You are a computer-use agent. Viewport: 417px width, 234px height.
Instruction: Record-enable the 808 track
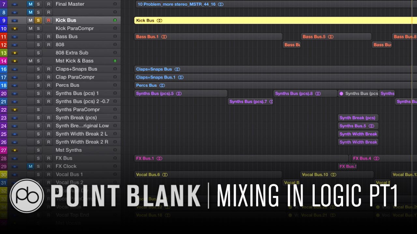(x=49, y=45)
